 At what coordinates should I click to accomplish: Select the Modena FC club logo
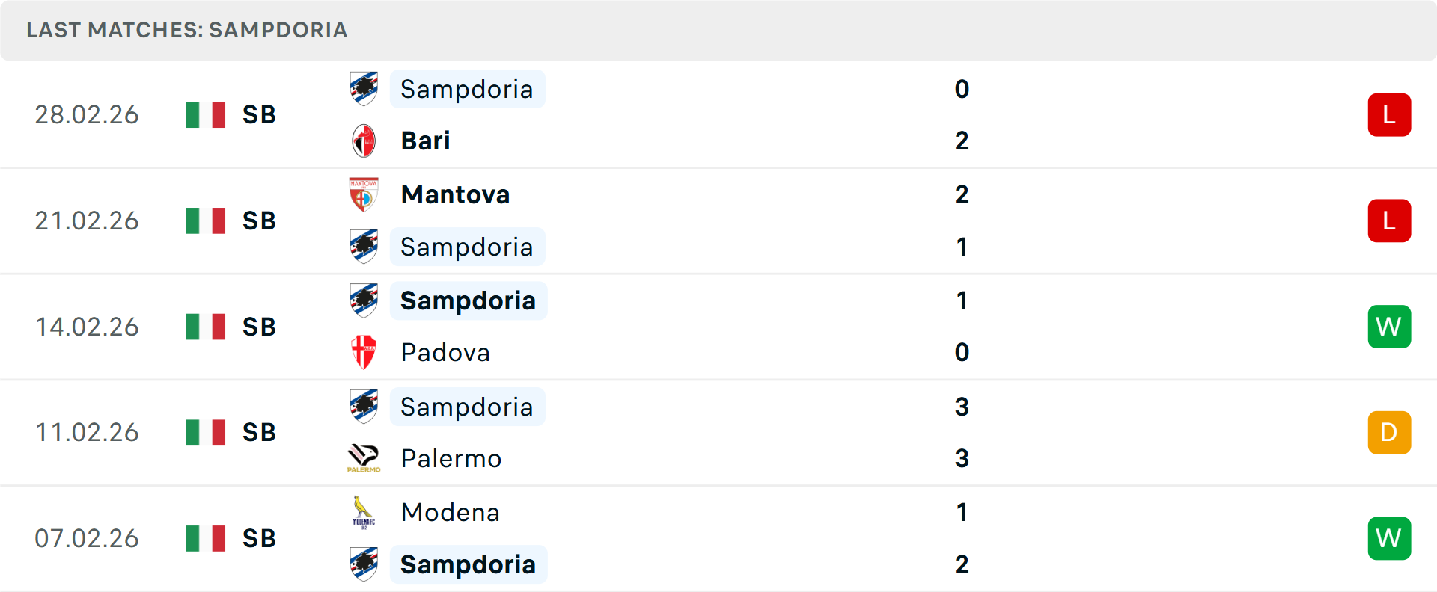click(x=364, y=513)
